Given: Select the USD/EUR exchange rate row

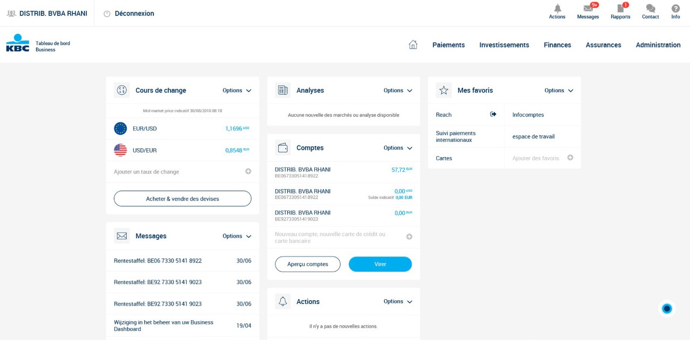Looking at the screenshot, I should (x=182, y=150).
